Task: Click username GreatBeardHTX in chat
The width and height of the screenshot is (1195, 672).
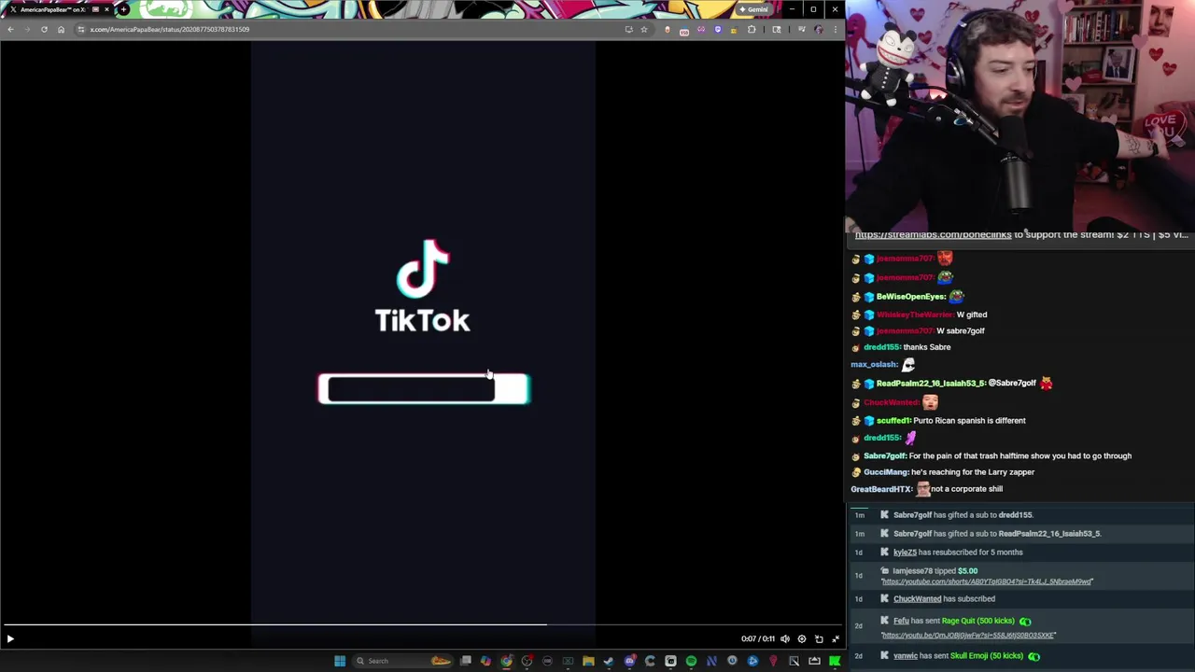Action: tap(881, 489)
